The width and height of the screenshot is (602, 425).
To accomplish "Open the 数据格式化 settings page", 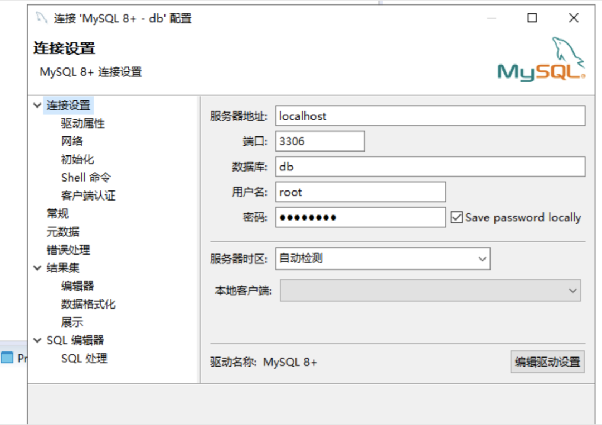I will click(88, 304).
